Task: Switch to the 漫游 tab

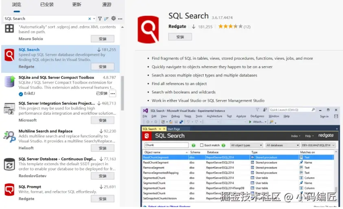Action: coord(107,4)
